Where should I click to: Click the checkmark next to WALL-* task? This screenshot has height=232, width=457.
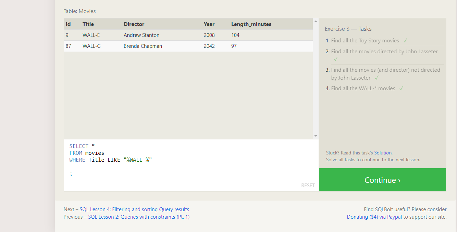pos(401,88)
